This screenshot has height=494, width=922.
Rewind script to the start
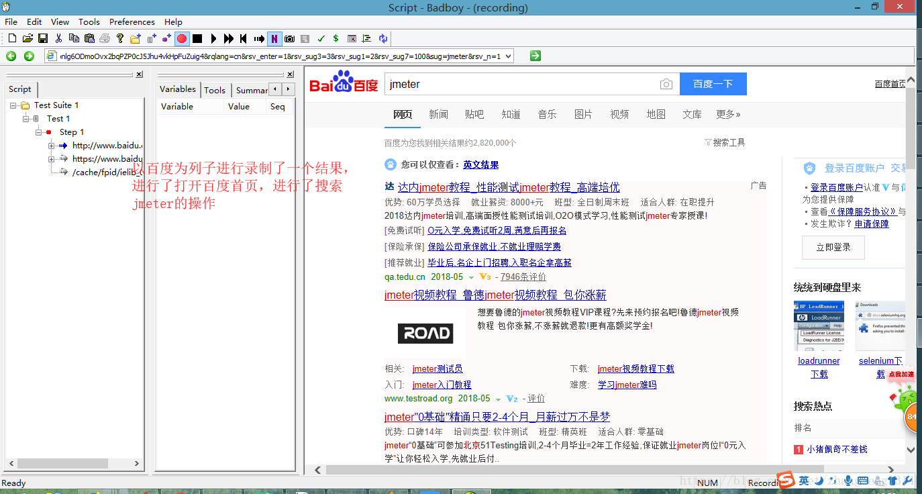pos(243,38)
